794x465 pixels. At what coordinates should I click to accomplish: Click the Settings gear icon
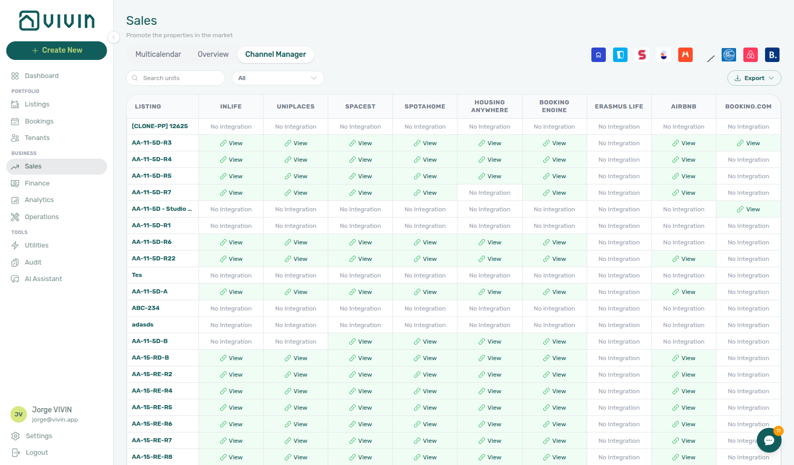pos(16,436)
